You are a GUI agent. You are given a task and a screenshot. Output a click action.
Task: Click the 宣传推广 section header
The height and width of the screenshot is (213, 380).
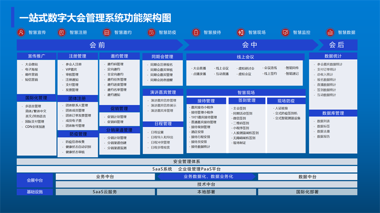[x=36, y=56]
